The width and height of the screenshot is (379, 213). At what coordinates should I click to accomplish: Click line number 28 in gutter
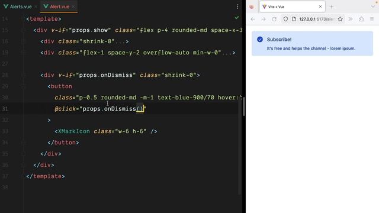[5, 75]
